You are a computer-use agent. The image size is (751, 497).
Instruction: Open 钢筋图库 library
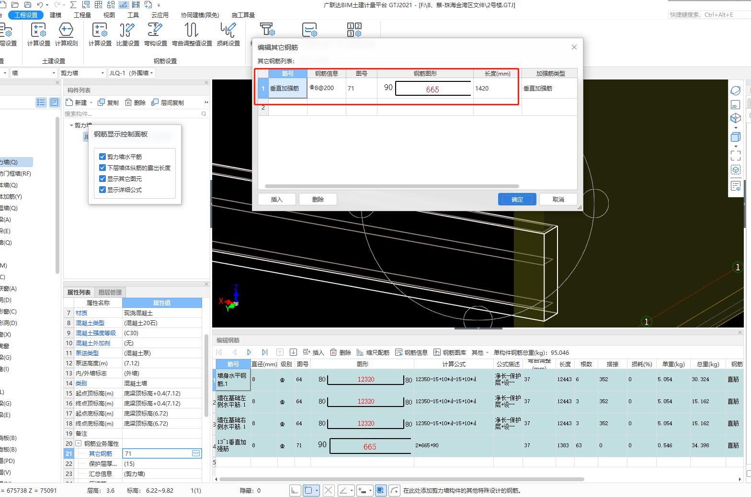[450, 352]
